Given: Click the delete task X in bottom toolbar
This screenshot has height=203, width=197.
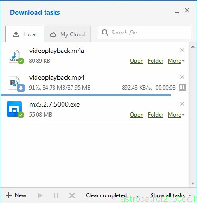Looking at the screenshot, I should pyautogui.click(x=72, y=195).
